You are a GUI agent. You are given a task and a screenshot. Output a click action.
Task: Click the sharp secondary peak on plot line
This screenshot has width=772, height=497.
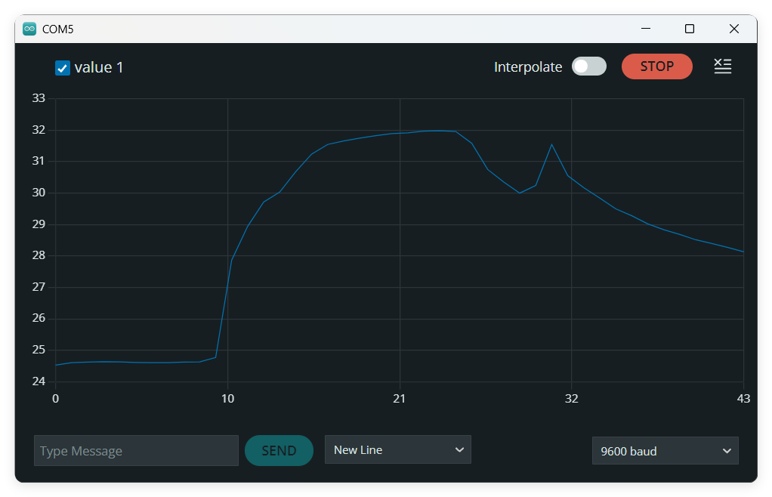(x=551, y=144)
